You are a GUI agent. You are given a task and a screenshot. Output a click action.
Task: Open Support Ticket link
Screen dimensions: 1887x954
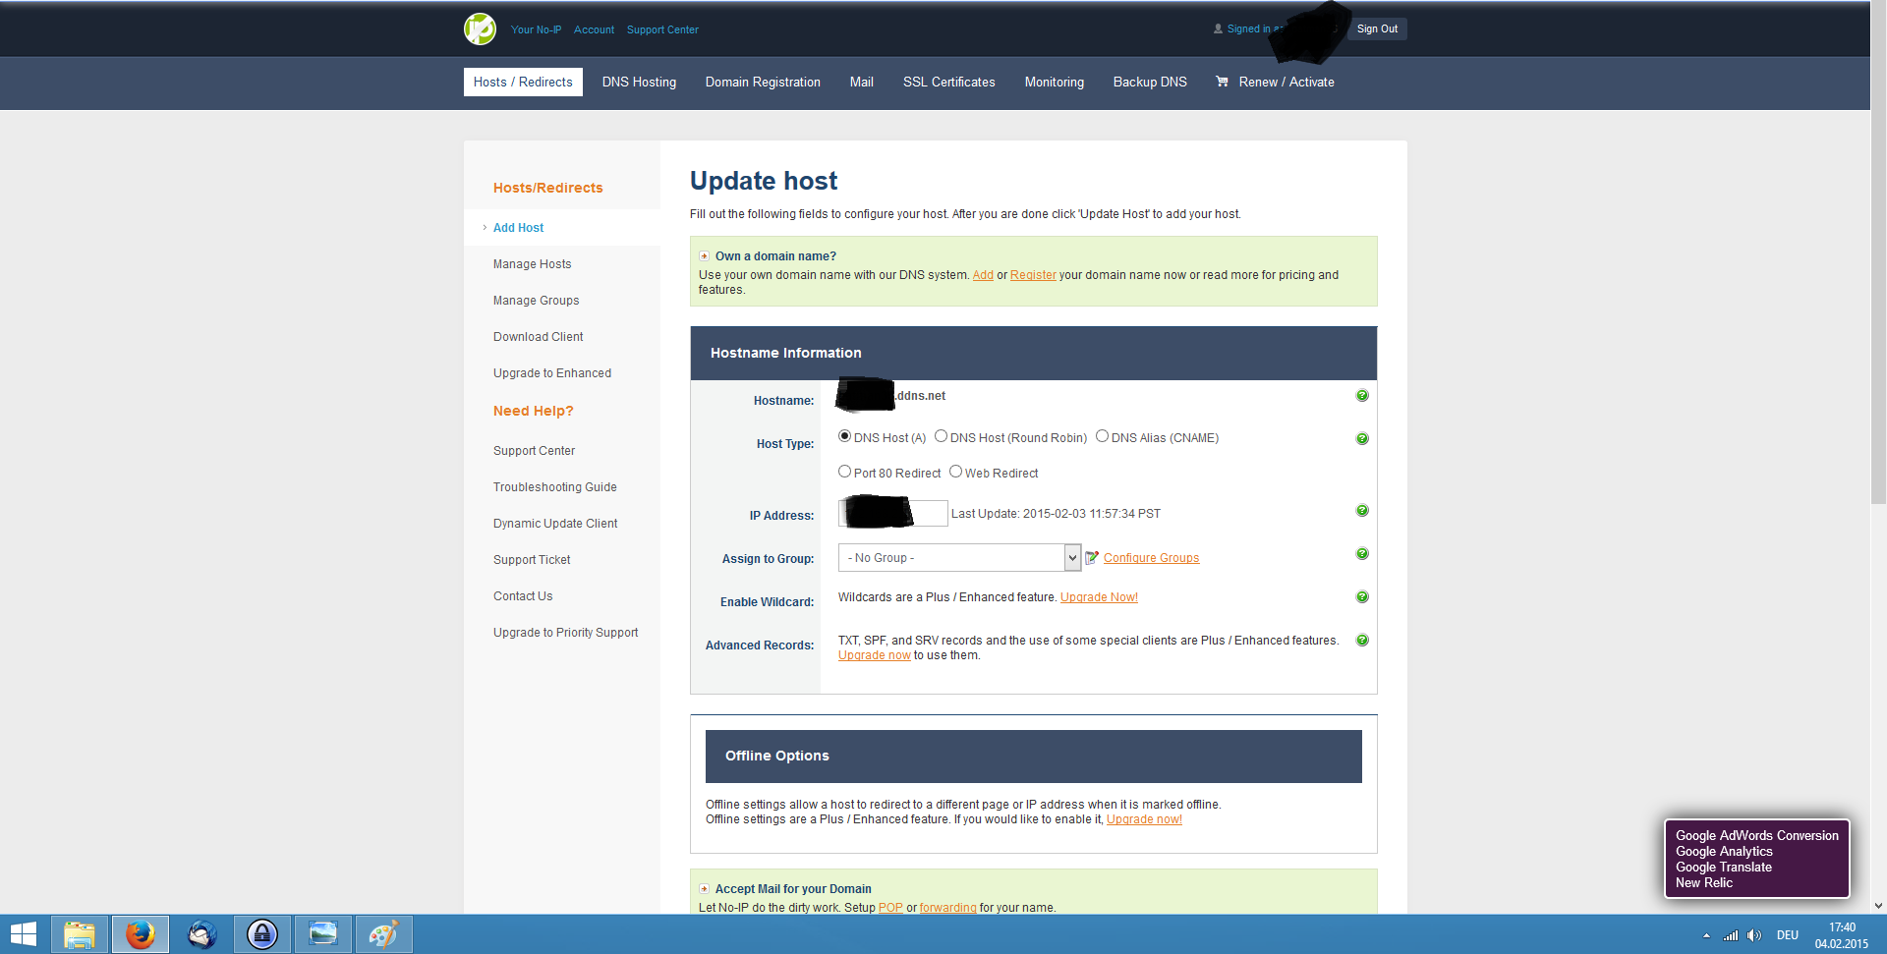click(x=532, y=560)
